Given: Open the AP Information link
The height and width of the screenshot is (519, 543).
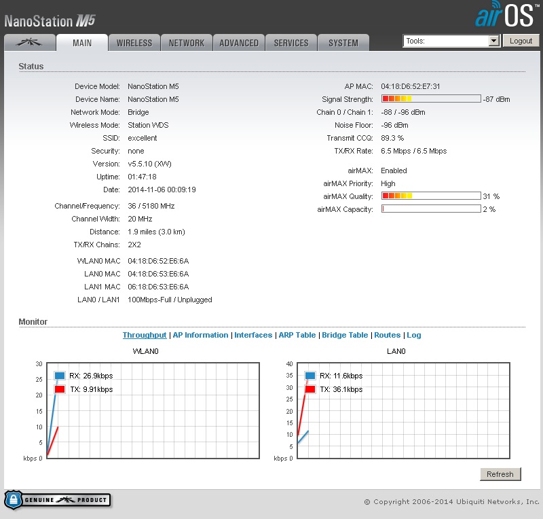Looking at the screenshot, I should pos(200,335).
